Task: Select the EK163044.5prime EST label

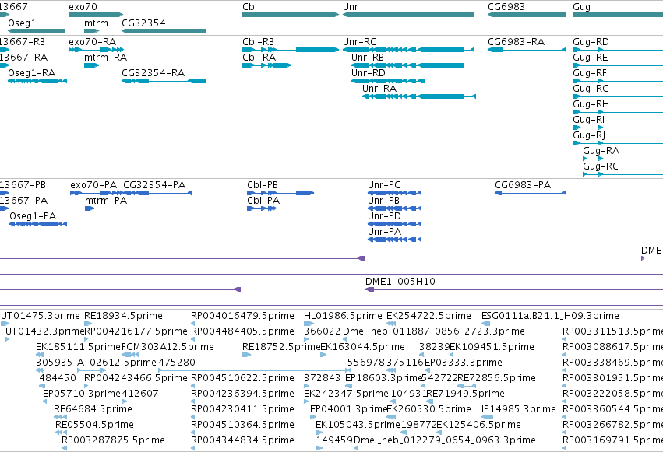Action: [x=363, y=347]
